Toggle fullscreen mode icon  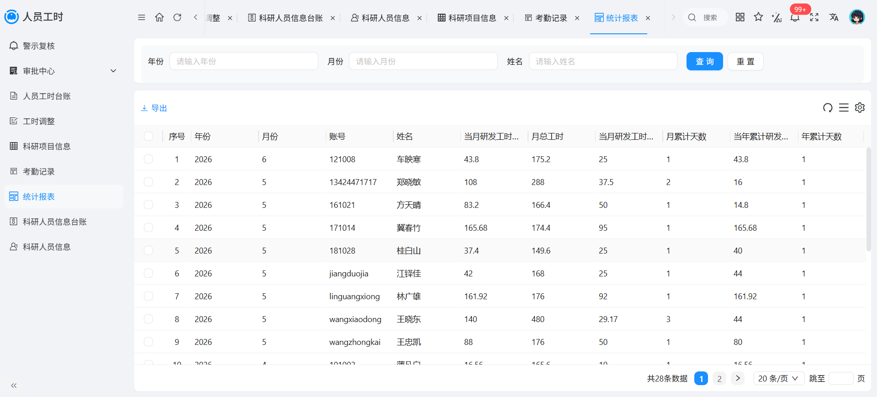(814, 17)
